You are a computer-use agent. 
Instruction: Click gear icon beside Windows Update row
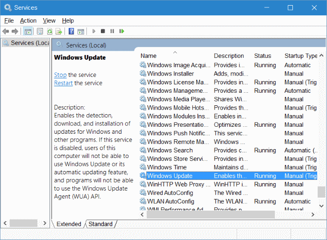click(x=143, y=176)
